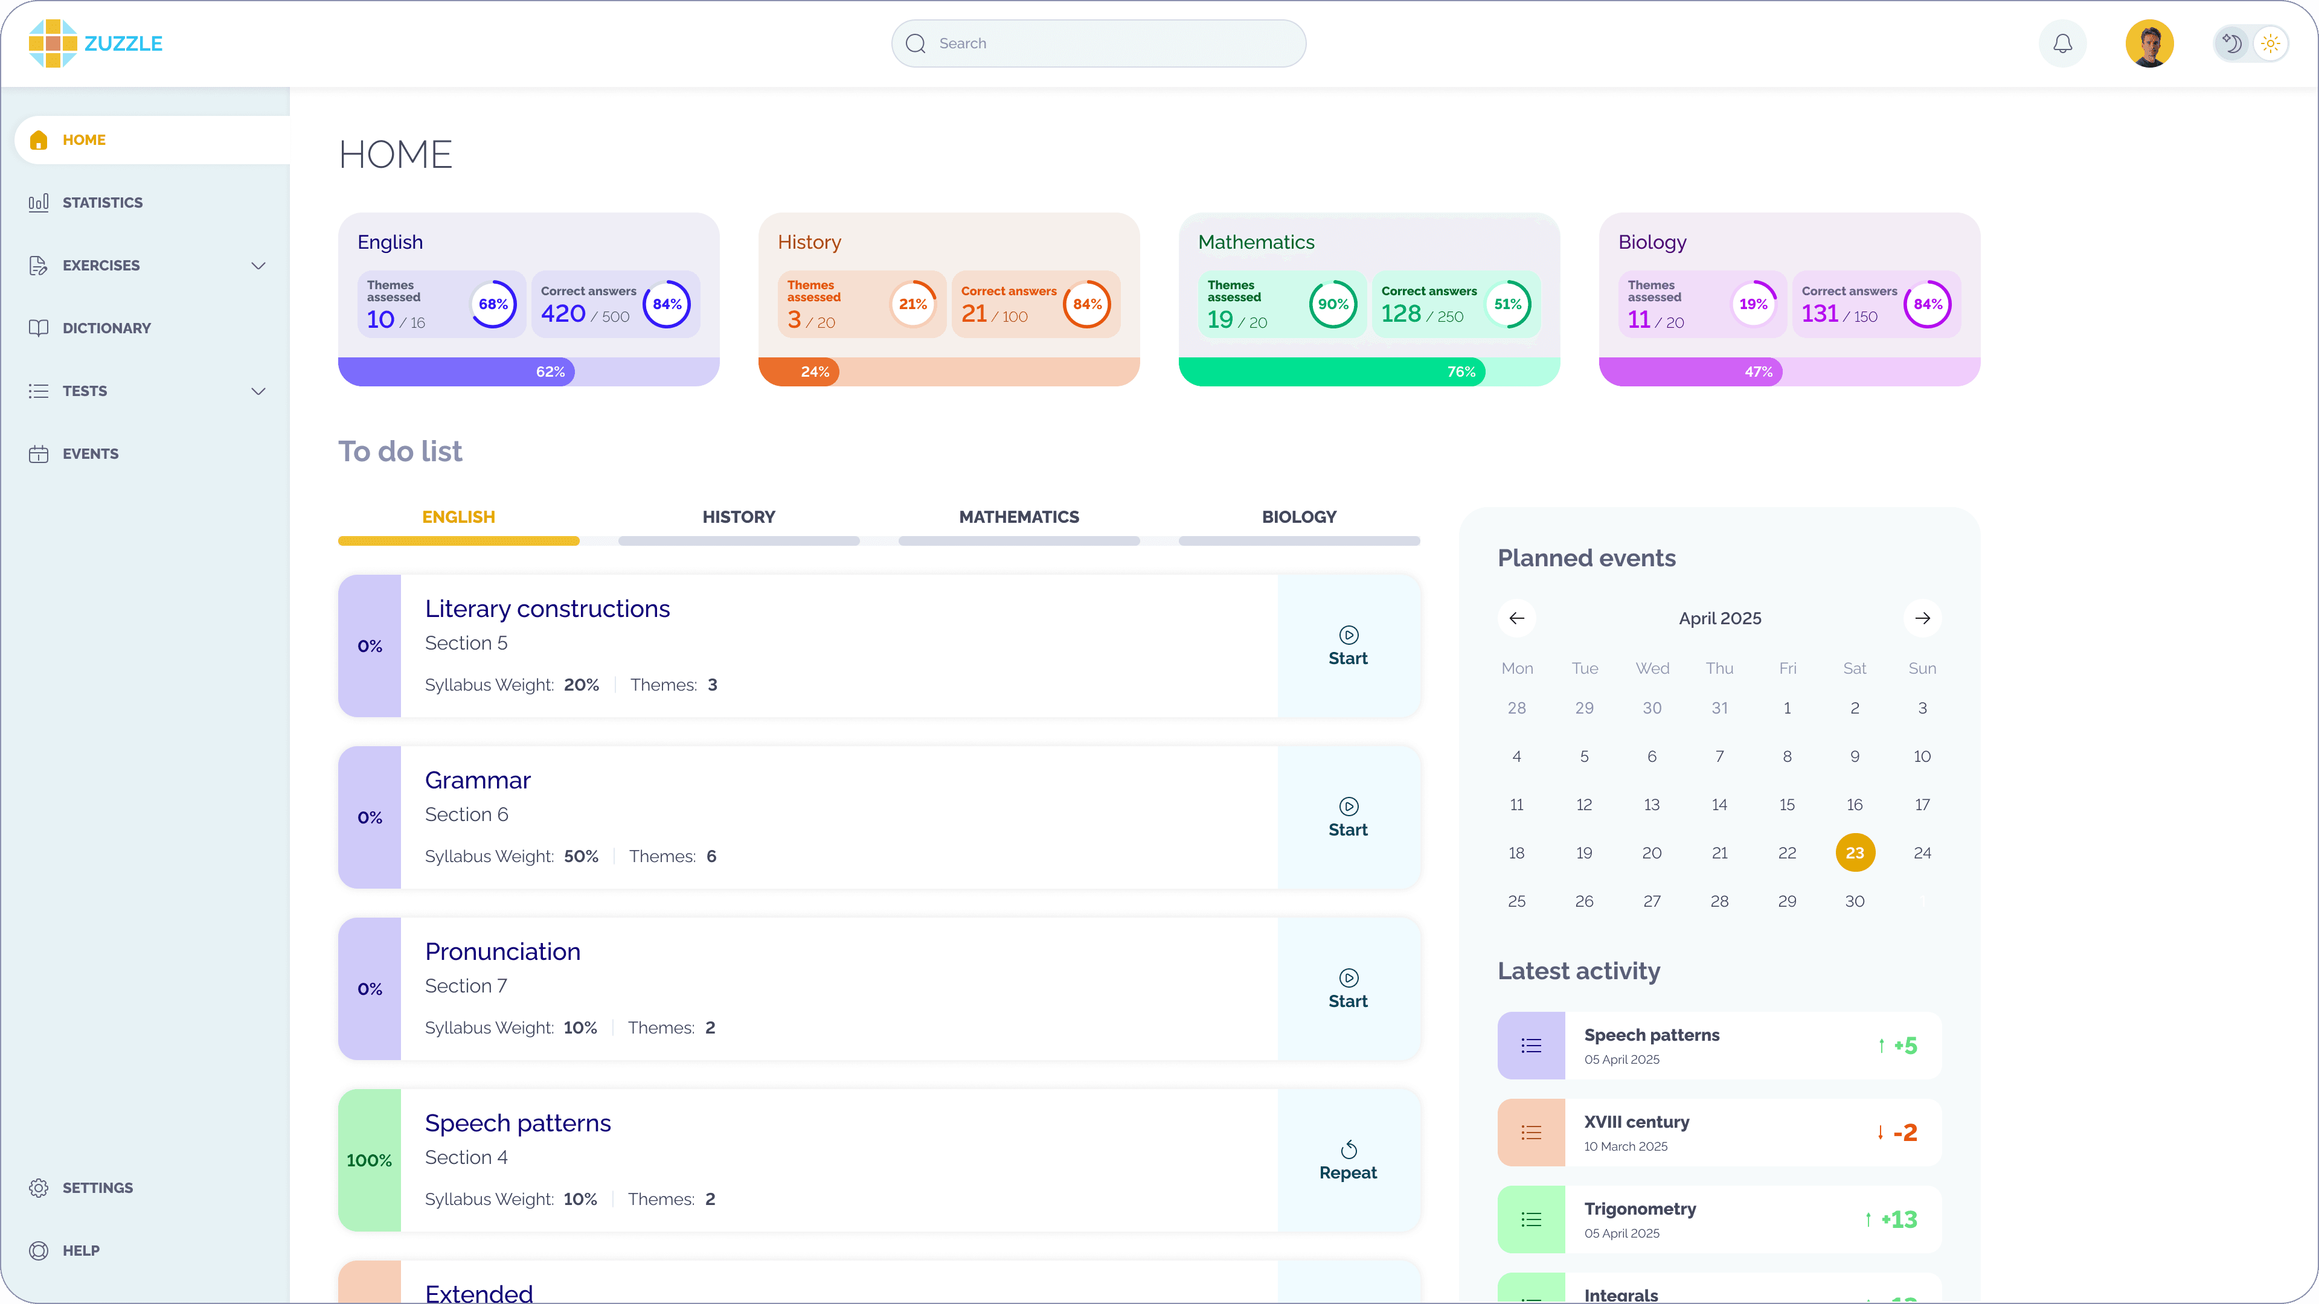Switch to dark mode moon toggle
The height and width of the screenshot is (1304, 2319).
2231,43
